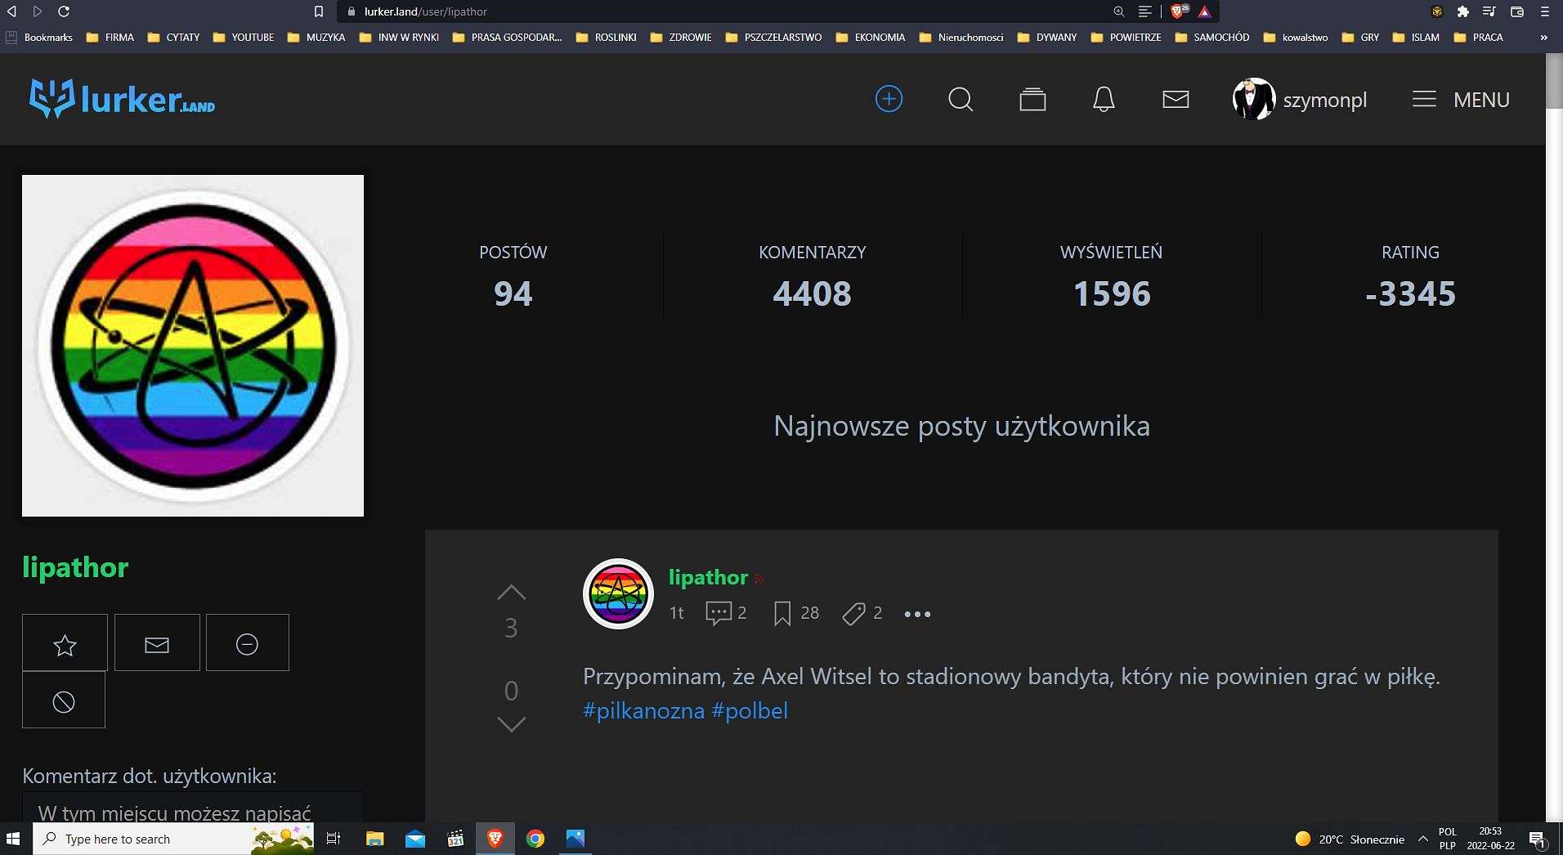Open the browser main menu

coord(1545,11)
